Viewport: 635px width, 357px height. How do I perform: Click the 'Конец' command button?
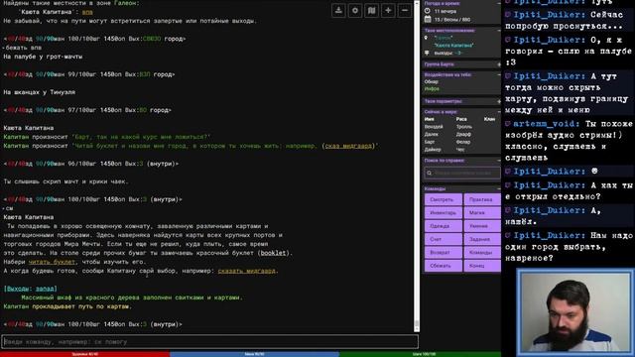click(x=482, y=266)
